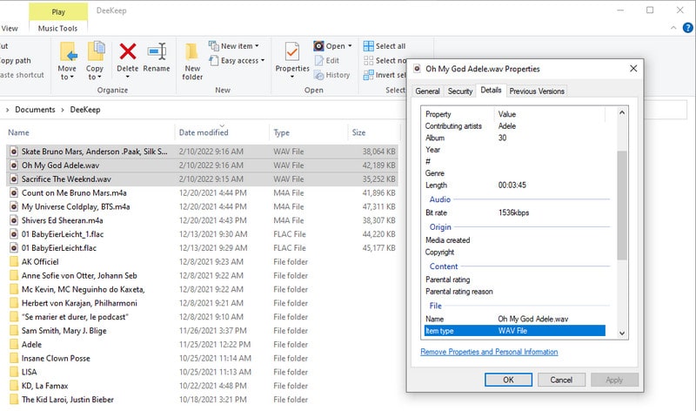Screen dimensions: 696x411
Task: Click the Copy to ribbon icon
Action: [96, 51]
